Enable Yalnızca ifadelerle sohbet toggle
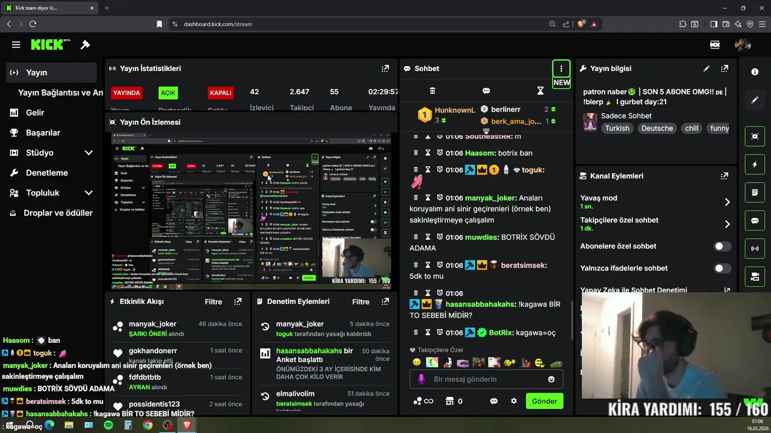 point(722,268)
